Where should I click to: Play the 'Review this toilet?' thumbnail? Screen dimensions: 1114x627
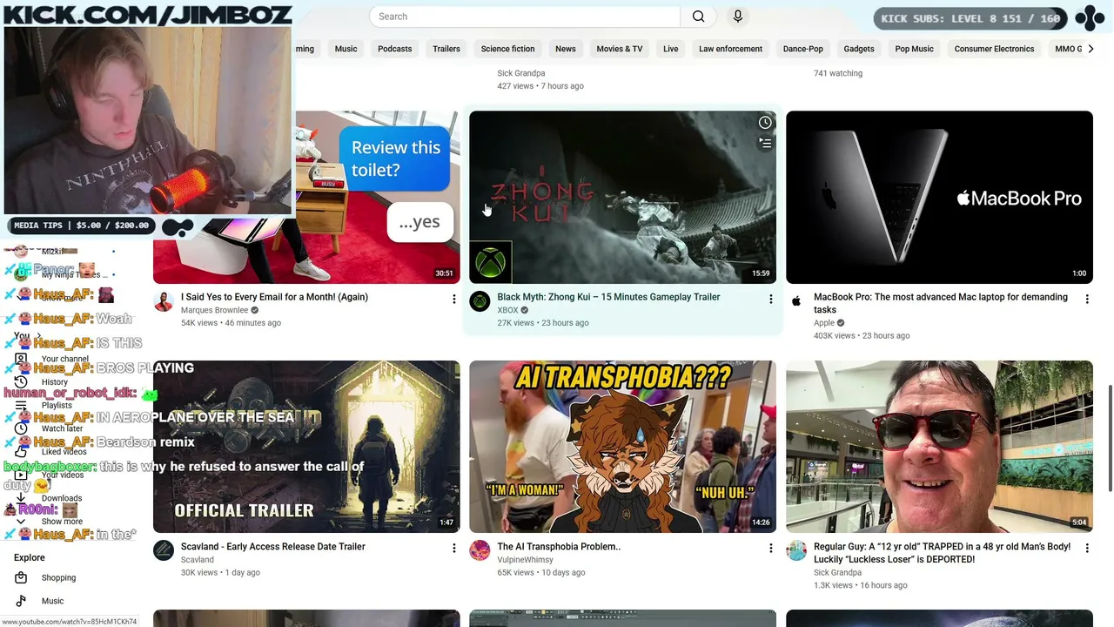(x=306, y=197)
